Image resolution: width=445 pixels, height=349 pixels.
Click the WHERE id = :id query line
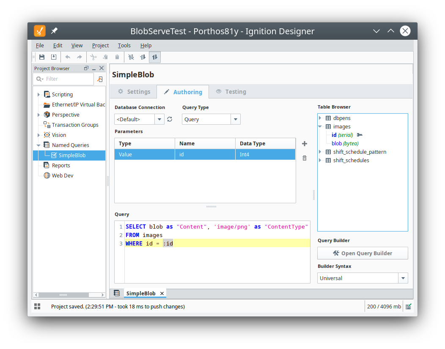tap(217, 243)
